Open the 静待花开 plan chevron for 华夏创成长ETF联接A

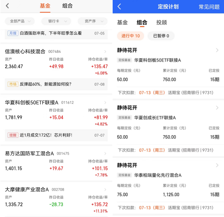(217, 108)
